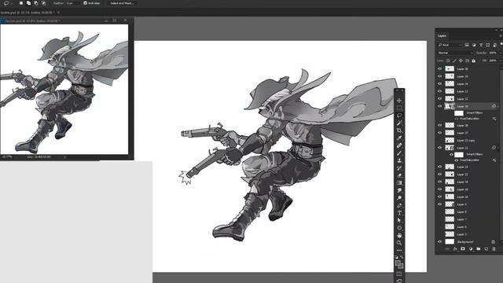Toggle visibility of Layer 19
Viewport: 503px width, 283px height.
tap(439, 182)
